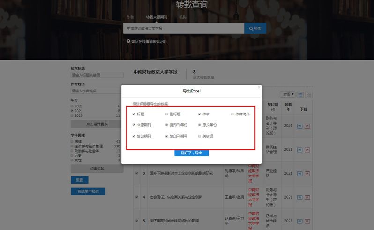374x230 pixels.
Task: Switch to the 作者 search tab
Action: click(130, 17)
